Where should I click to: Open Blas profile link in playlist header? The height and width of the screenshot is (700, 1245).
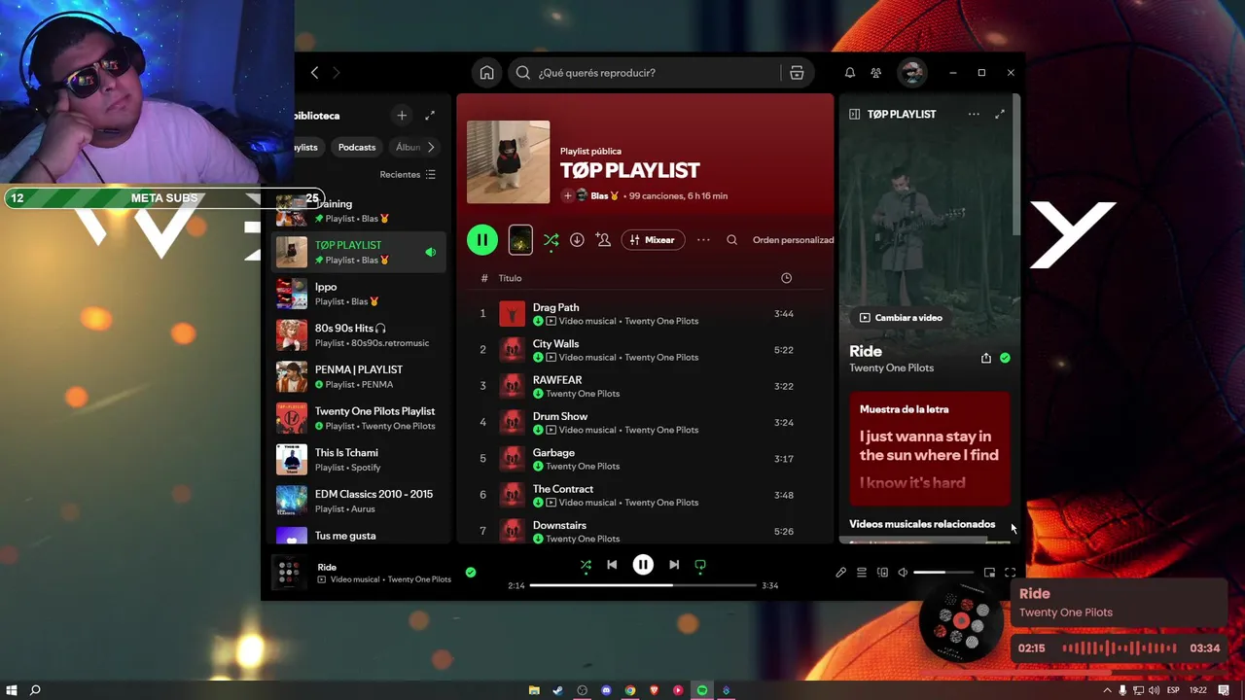pos(604,196)
